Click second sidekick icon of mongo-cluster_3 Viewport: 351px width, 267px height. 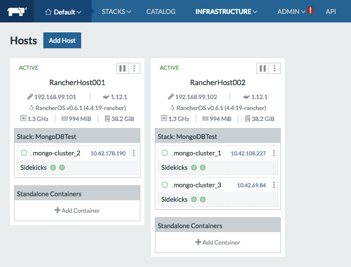pyautogui.click(x=203, y=199)
